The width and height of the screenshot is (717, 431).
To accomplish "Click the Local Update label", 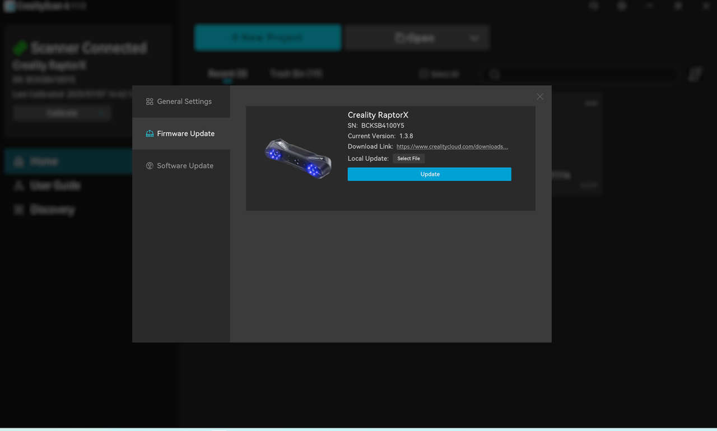I will 368,159.
